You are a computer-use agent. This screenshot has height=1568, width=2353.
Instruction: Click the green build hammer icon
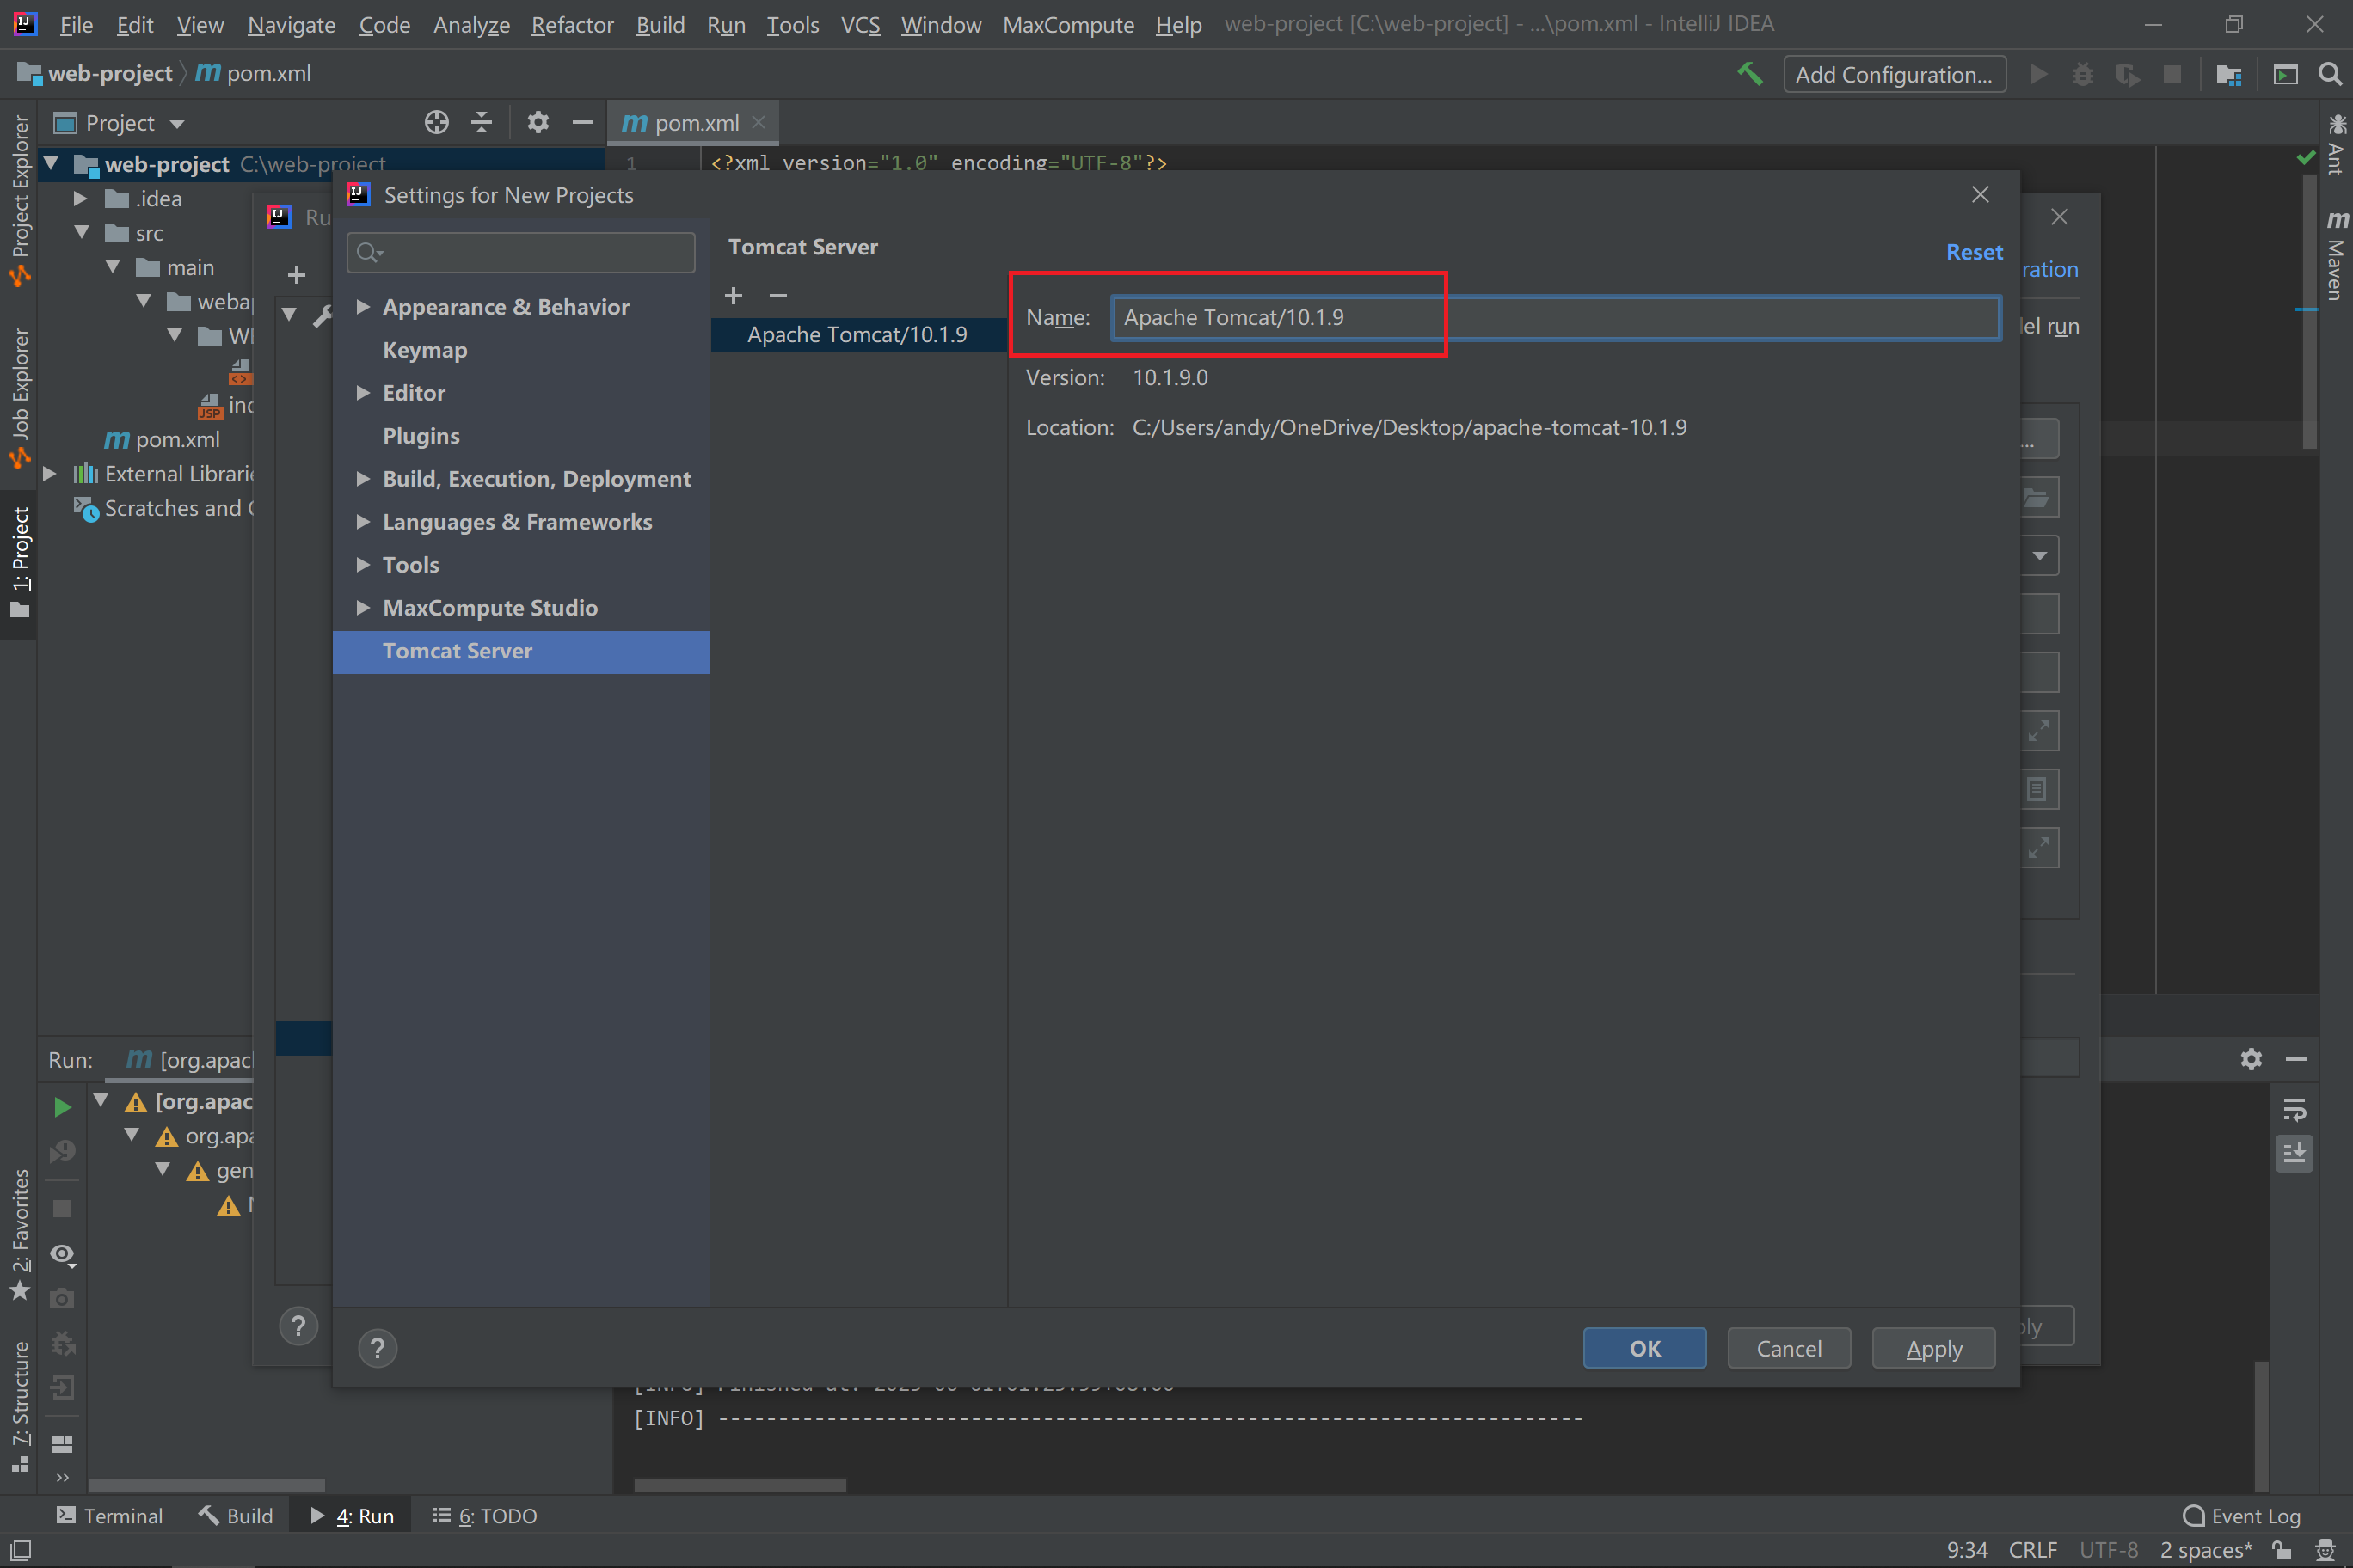[1750, 74]
